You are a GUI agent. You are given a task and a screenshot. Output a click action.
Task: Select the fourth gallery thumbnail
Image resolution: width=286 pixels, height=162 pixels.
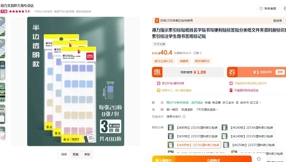(x=3, y=92)
